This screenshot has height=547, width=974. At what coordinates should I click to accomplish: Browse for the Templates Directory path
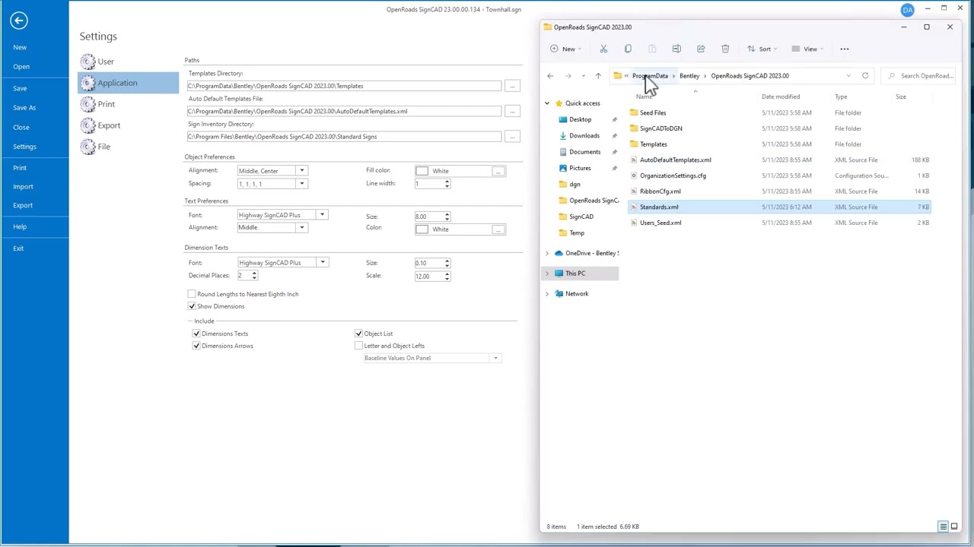point(512,86)
